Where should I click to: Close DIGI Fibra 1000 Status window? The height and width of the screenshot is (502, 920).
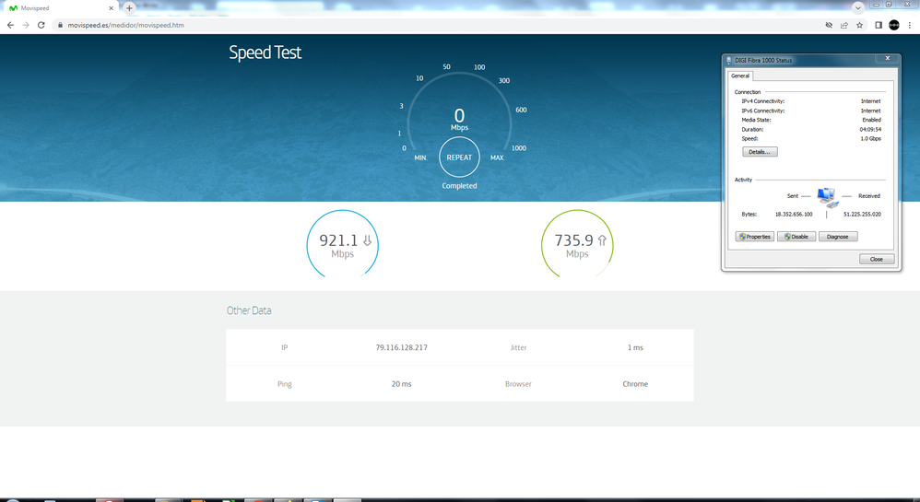point(887,58)
